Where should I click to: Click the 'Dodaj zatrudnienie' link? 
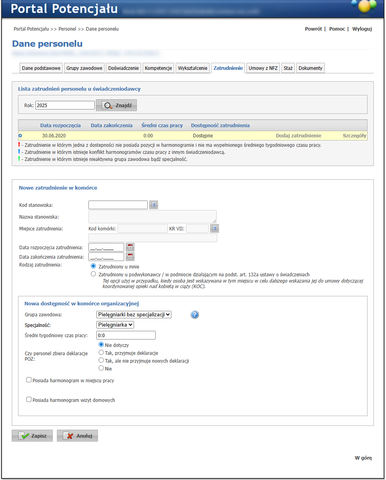click(x=298, y=136)
